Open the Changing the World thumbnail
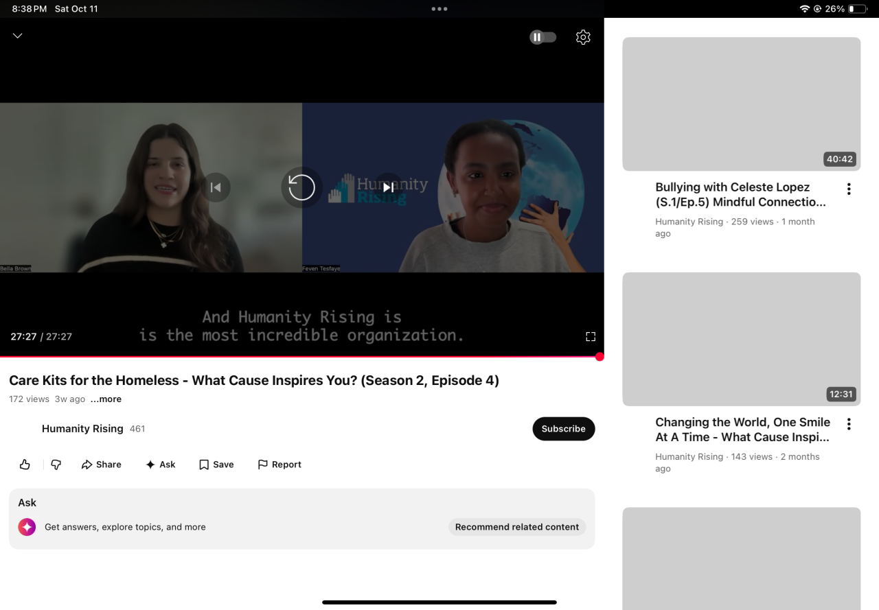 click(x=742, y=339)
